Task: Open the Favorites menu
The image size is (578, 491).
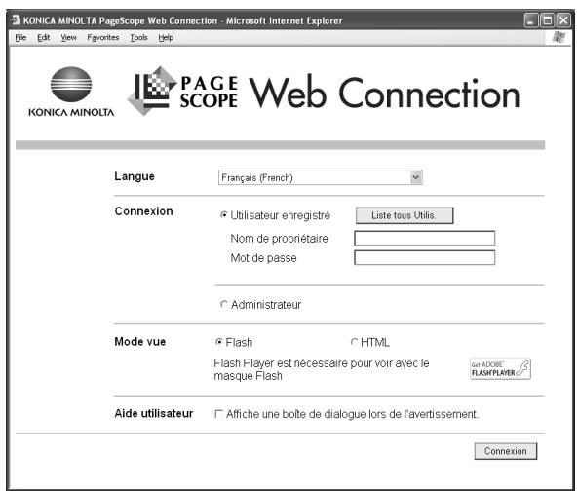Action: click(103, 38)
